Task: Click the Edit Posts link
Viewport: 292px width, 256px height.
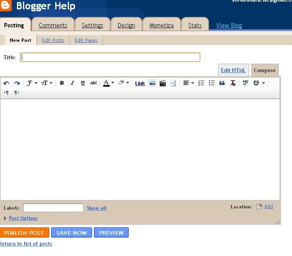Action: [53, 40]
